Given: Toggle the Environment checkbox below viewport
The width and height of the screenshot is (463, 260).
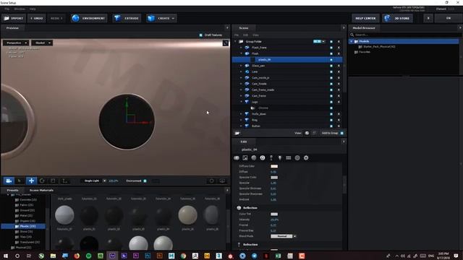Looking at the screenshot, I should pyautogui.click(x=145, y=181).
